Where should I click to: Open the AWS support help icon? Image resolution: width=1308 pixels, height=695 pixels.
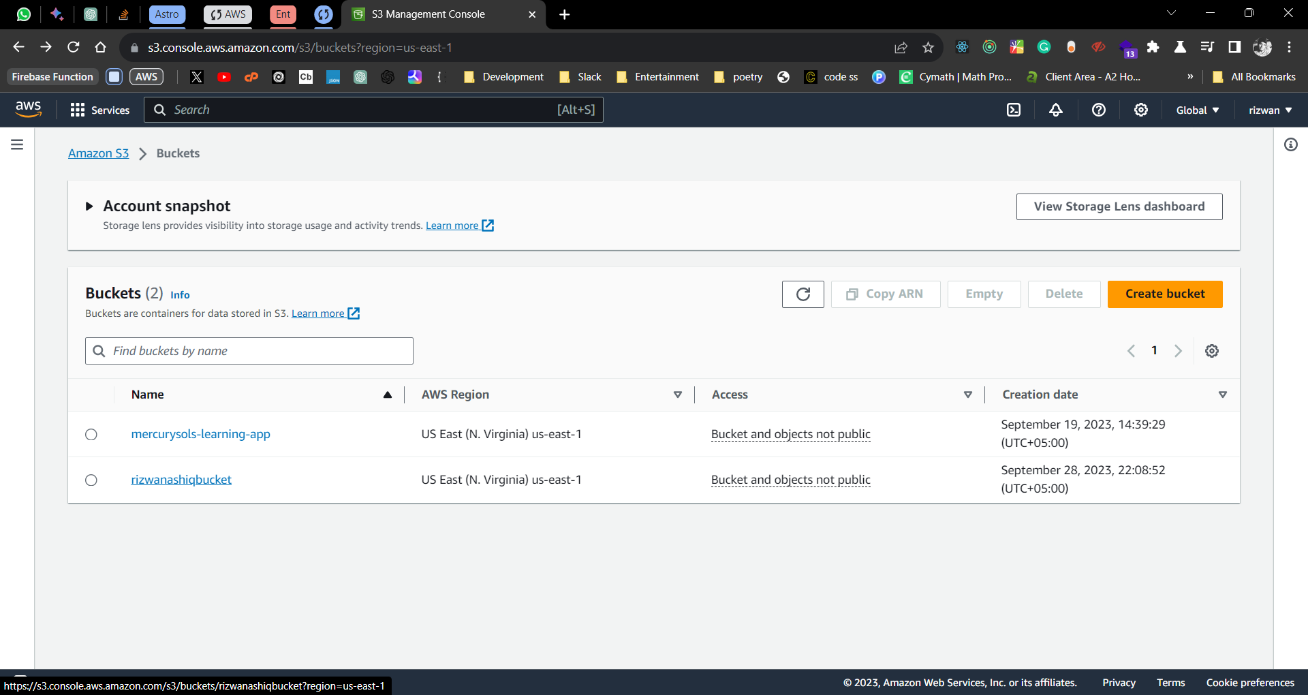coord(1099,110)
